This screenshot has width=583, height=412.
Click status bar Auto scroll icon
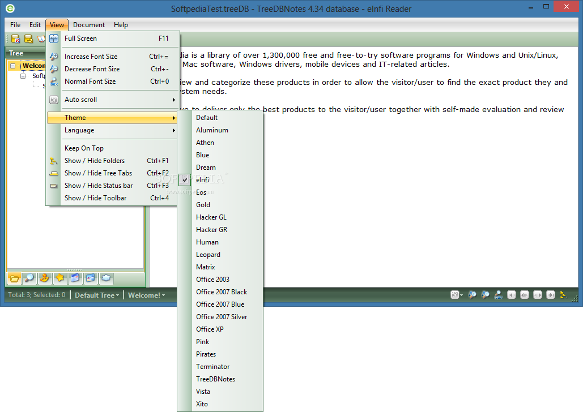455,295
